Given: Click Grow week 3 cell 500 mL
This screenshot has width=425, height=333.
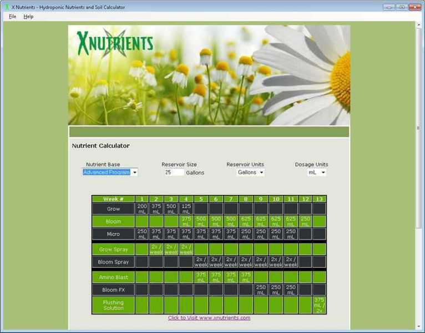Looking at the screenshot, I should (x=171, y=209).
